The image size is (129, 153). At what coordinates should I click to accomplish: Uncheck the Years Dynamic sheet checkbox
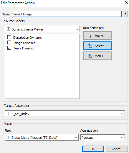click(x=9, y=48)
